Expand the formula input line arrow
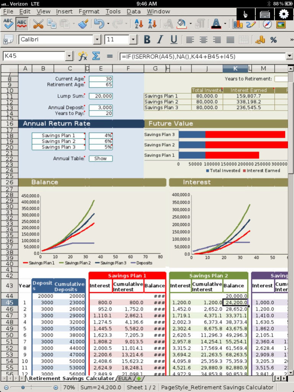294x392 pixels. (x=289, y=56)
